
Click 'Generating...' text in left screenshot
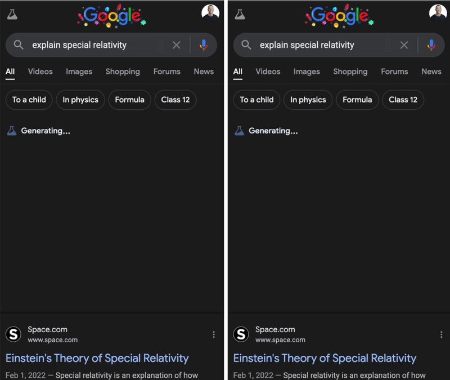pyautogui.click(x=46, y=131)
